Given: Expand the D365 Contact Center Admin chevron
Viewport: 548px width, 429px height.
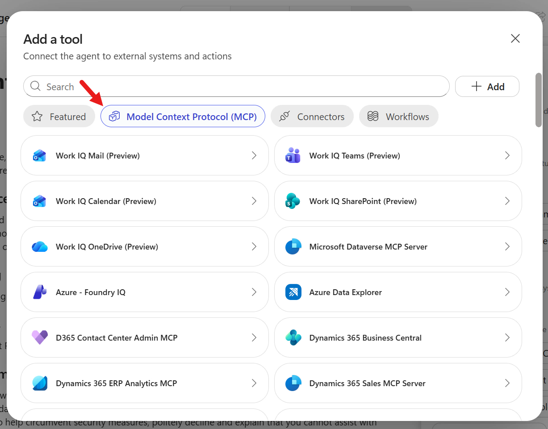Looking at the screenshot, I should 254,337.
